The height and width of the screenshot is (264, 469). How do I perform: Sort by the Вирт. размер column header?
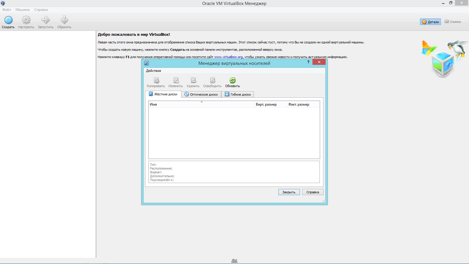[271, 104]
